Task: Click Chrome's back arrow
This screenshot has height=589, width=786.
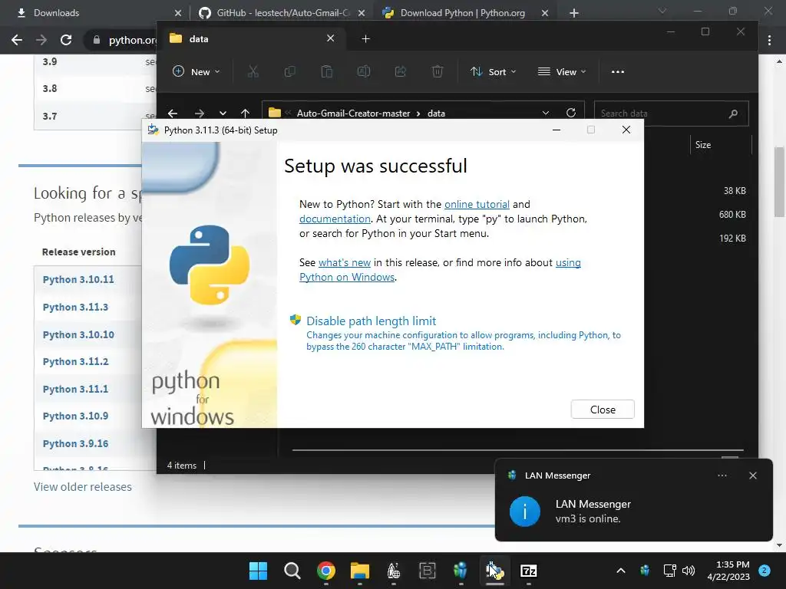Action: [17, 40]
